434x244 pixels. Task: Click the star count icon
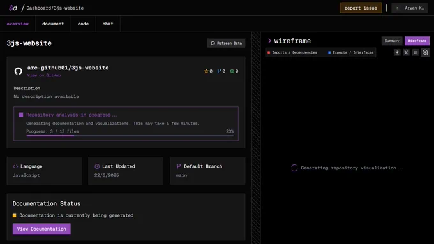[x=206, y=71]
